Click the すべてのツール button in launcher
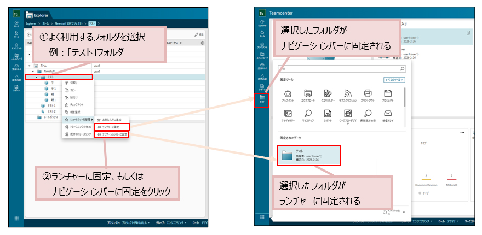The width and height of the screenshot is (482, 235). (394, 80)
